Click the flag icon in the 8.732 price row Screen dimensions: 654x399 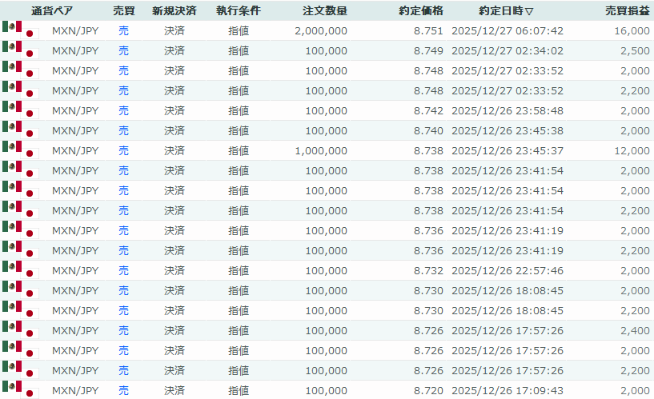coord(20,270)
